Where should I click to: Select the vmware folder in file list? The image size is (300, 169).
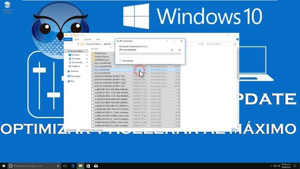[102, 56]
